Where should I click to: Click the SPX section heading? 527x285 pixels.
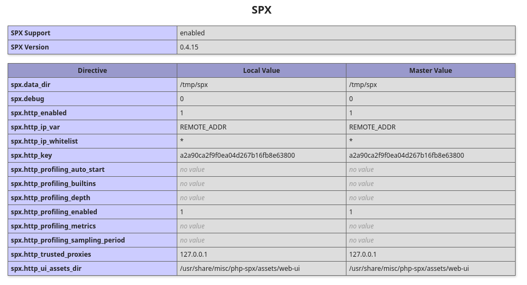(262, 10)
